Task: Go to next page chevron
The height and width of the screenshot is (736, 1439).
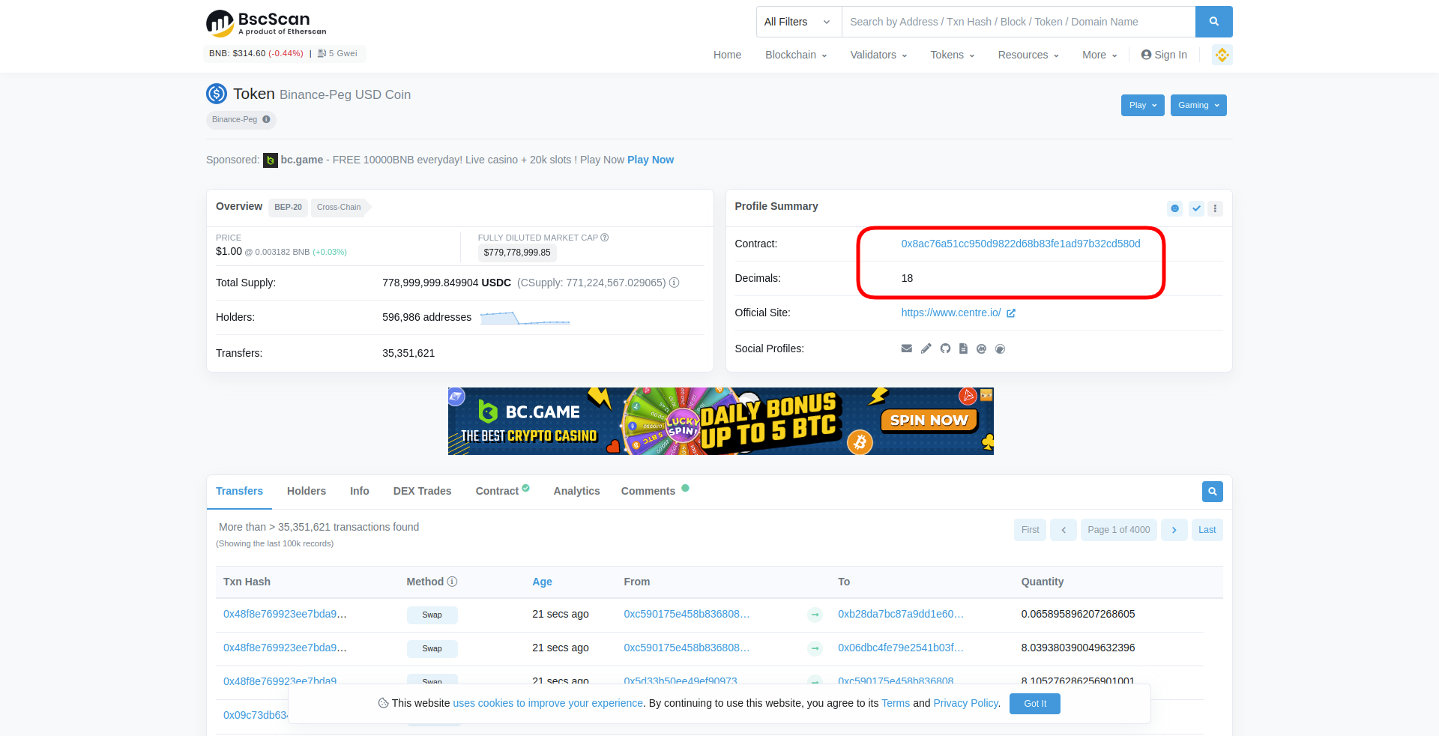Action: click(1174, 530)
